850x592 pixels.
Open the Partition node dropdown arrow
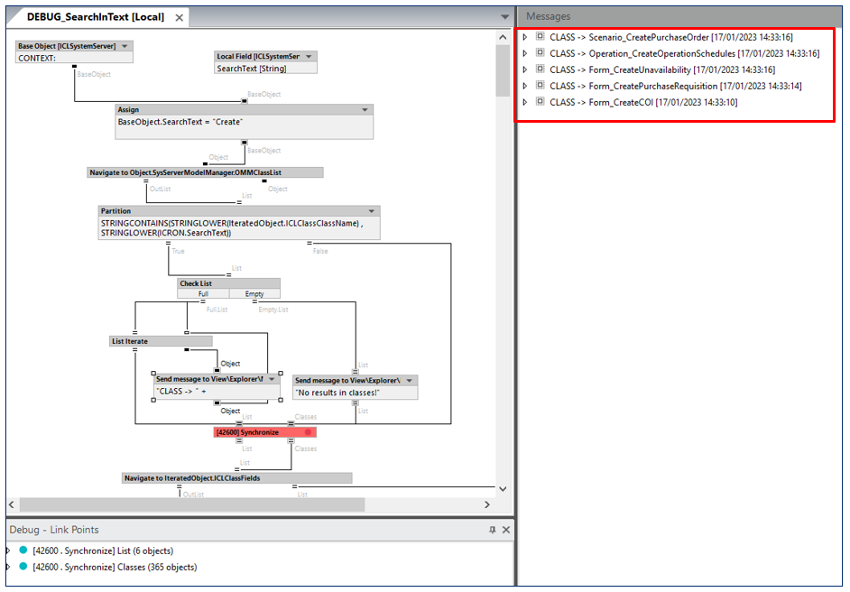[372, 211]
